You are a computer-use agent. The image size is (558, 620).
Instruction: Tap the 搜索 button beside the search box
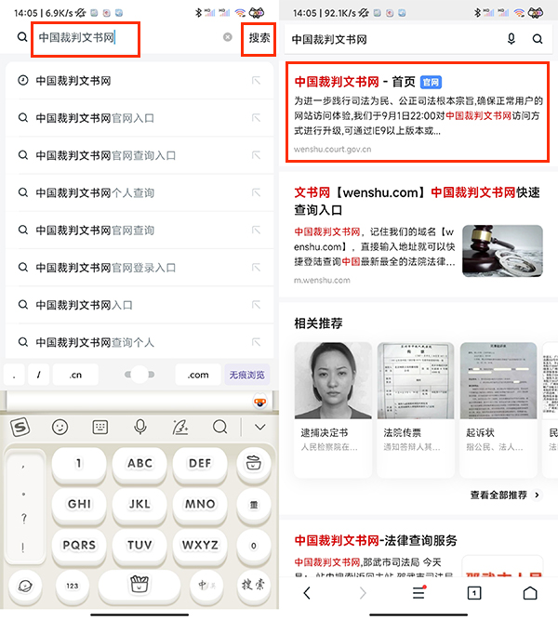coord(259,38)
